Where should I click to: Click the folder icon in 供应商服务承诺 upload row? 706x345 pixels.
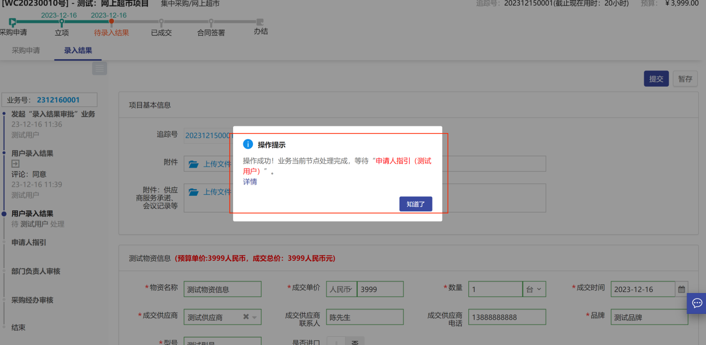(x=193, y=192)
